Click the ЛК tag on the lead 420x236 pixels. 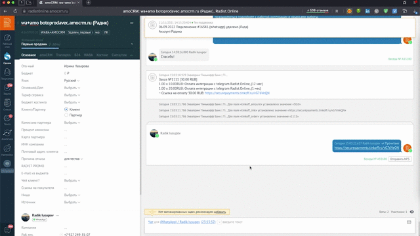[x=106, y=32]
